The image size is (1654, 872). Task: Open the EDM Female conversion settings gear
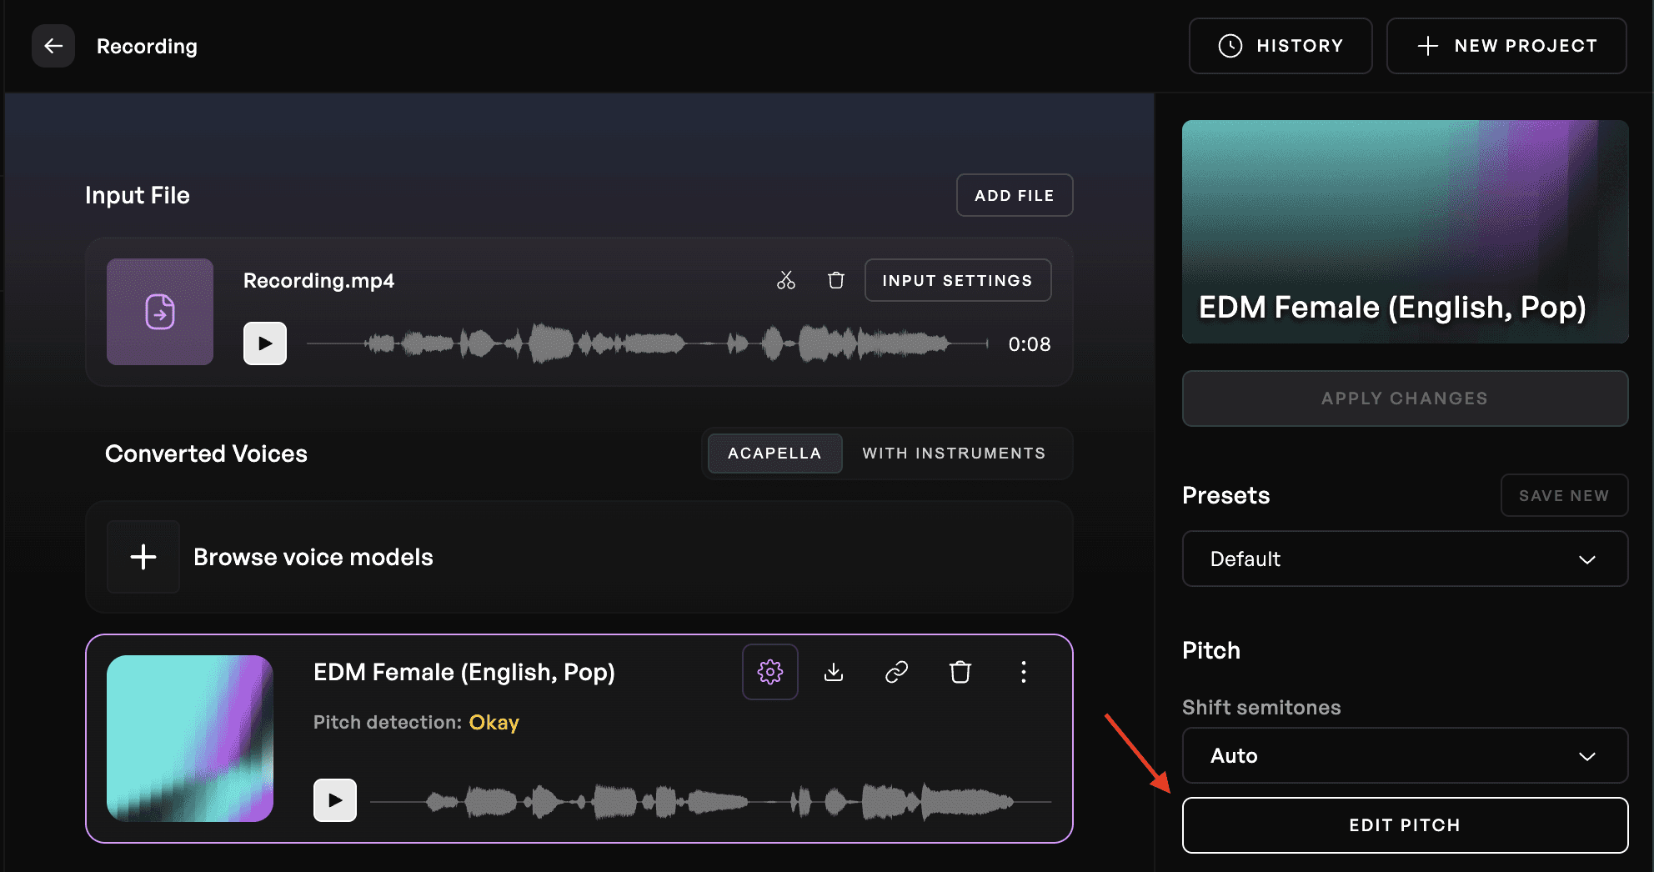point(770,672)
